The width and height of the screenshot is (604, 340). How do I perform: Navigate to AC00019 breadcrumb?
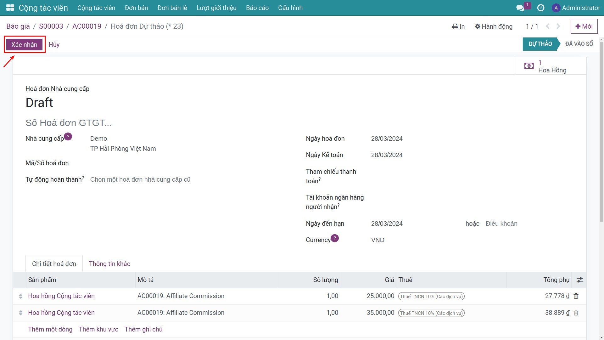pos(87,26)
